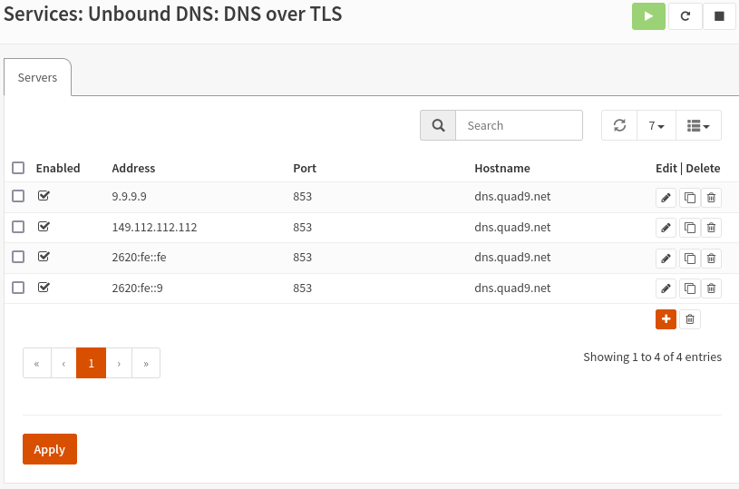Open the column visibility dropdown

[x=698, y=125]
